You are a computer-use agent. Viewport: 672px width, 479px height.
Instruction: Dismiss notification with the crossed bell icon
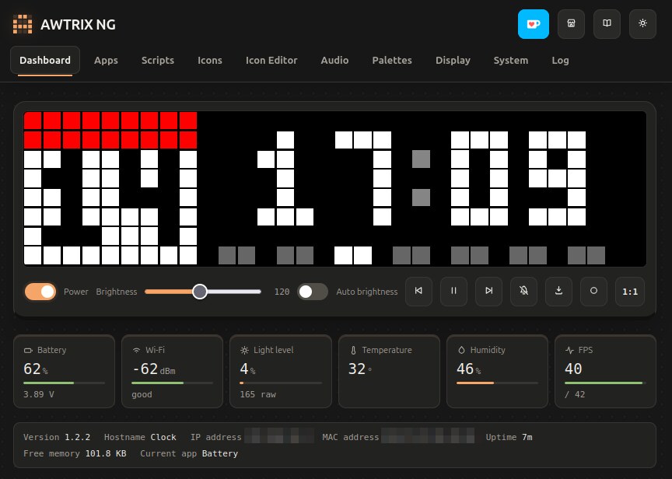pos(523,292)
